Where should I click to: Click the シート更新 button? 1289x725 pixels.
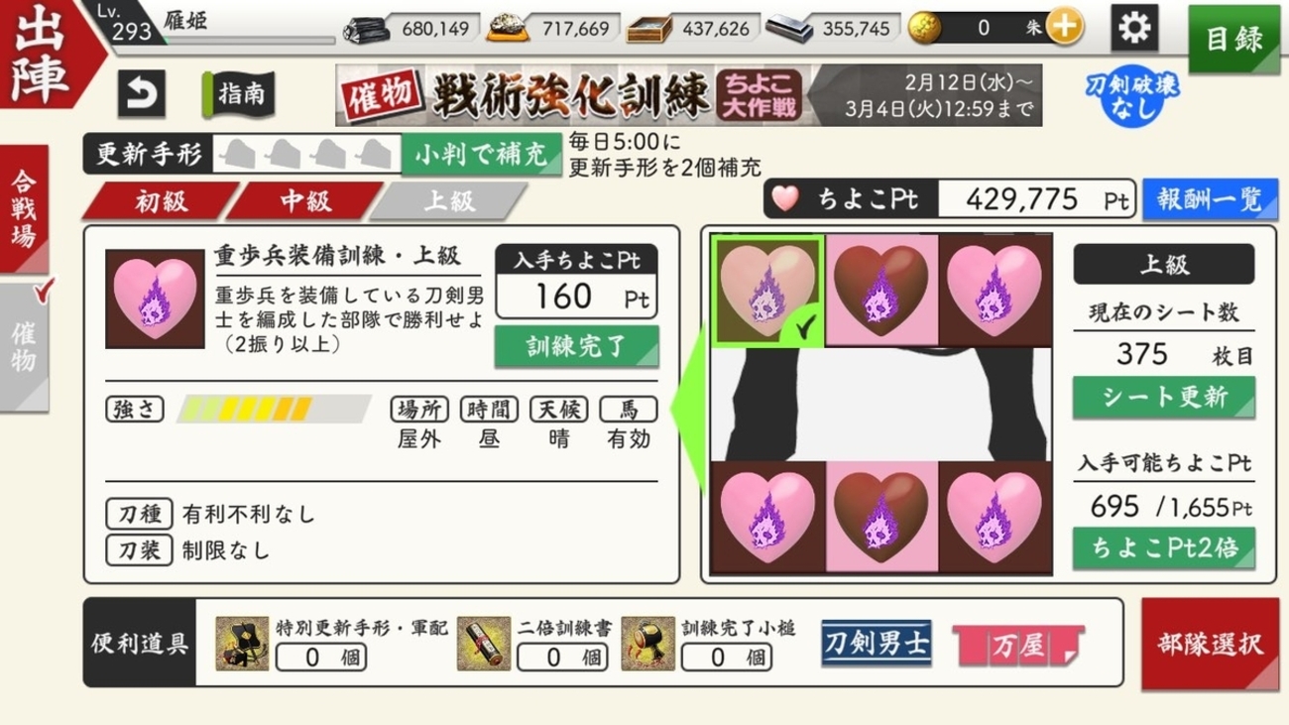[1164, 397]
